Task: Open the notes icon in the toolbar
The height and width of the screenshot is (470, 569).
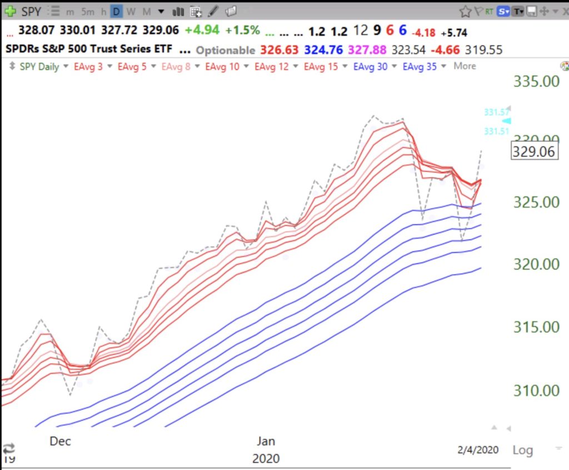Action: click(231, 11)
